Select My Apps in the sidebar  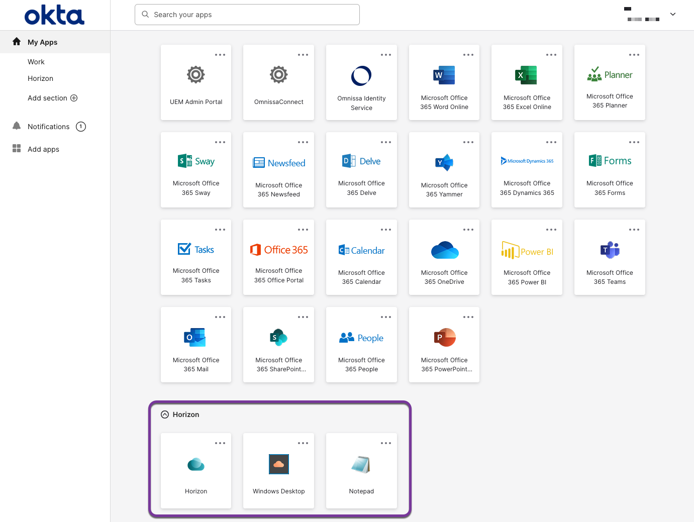(43, 42)
